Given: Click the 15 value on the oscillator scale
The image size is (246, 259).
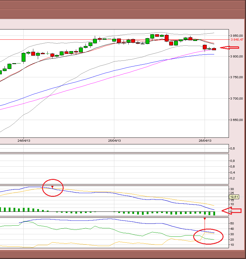Looking at the screenshot, I should [232, 200].
